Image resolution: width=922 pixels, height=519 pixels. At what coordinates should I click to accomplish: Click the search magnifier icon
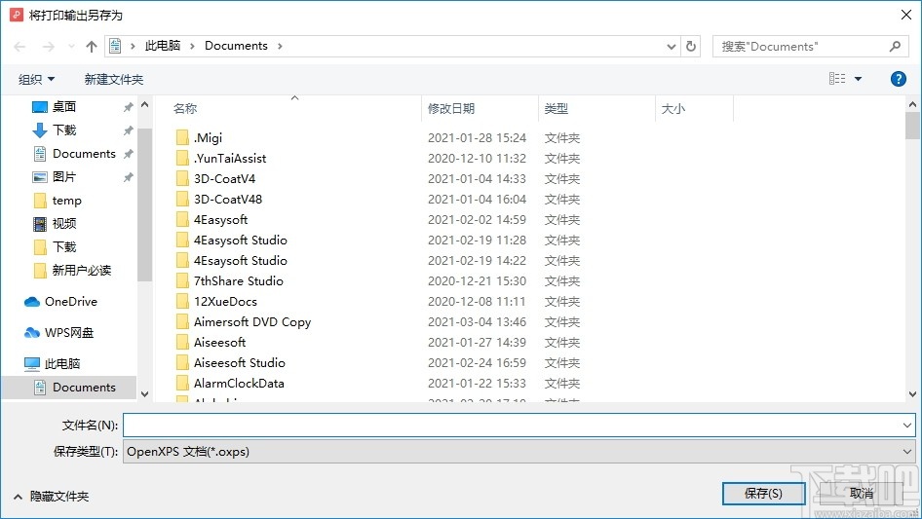(x=895, y=47)
